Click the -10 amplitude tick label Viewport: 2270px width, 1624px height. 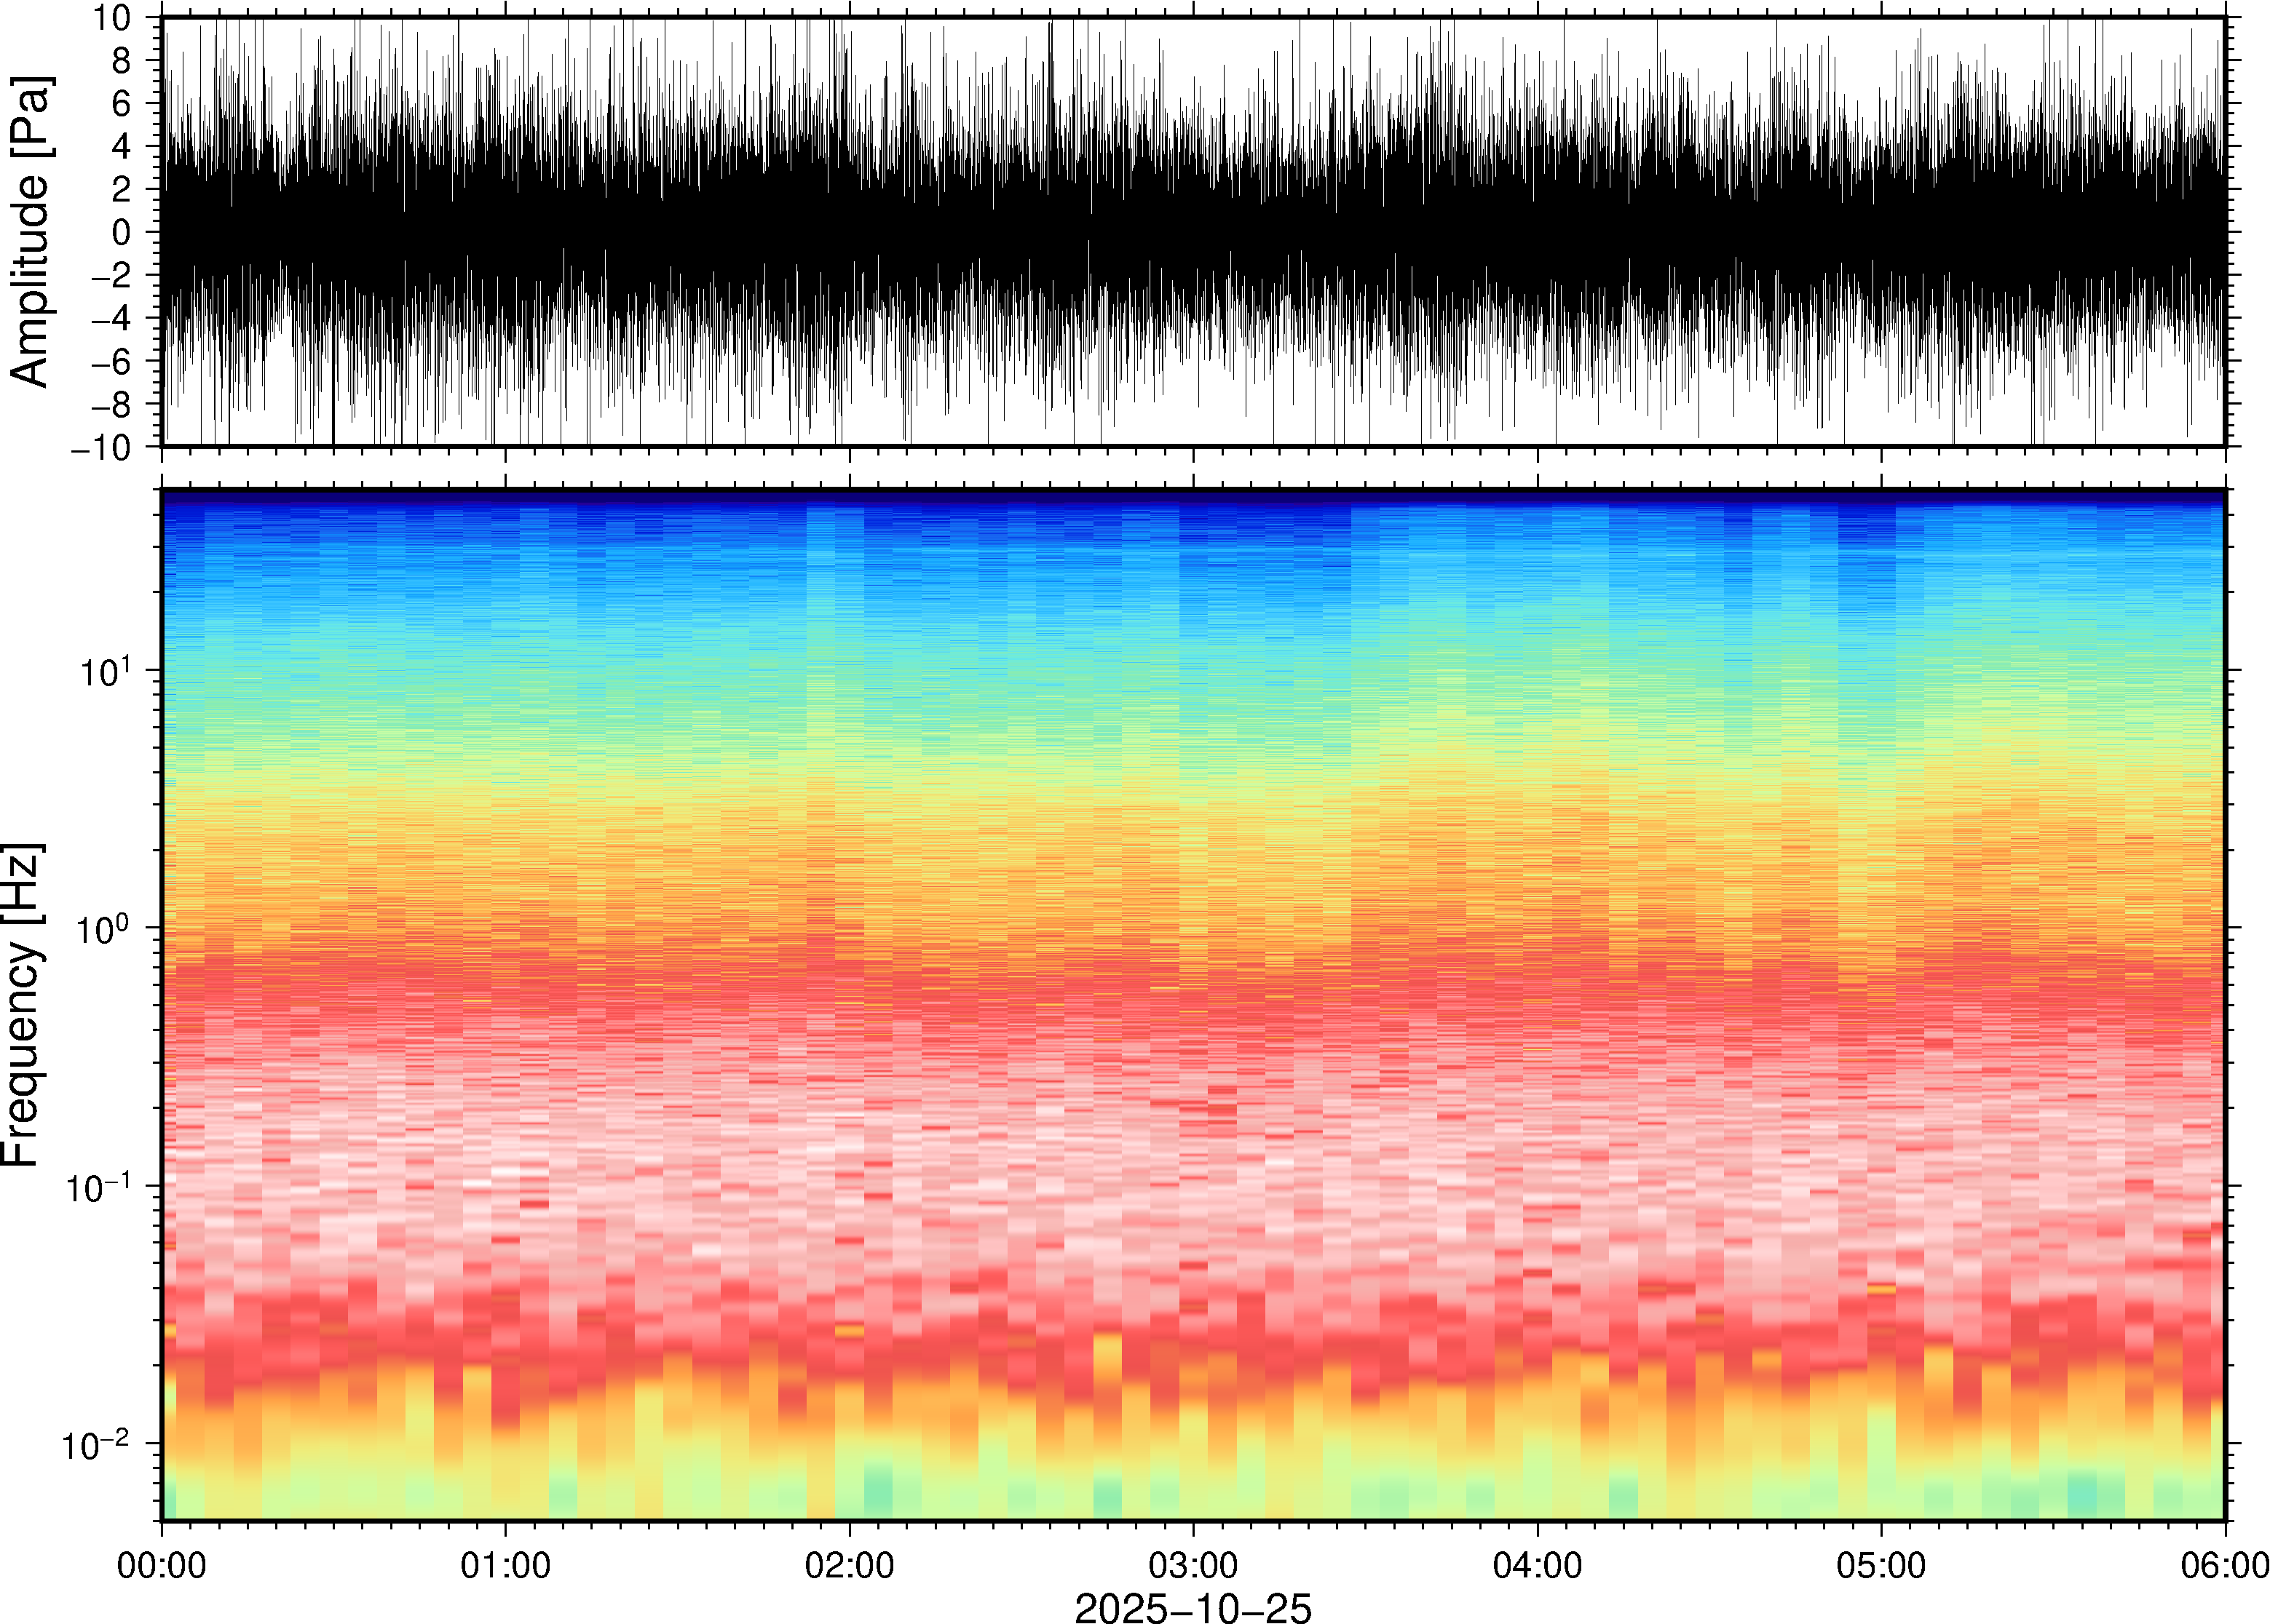pyautogui.click(x=101, y=448)
